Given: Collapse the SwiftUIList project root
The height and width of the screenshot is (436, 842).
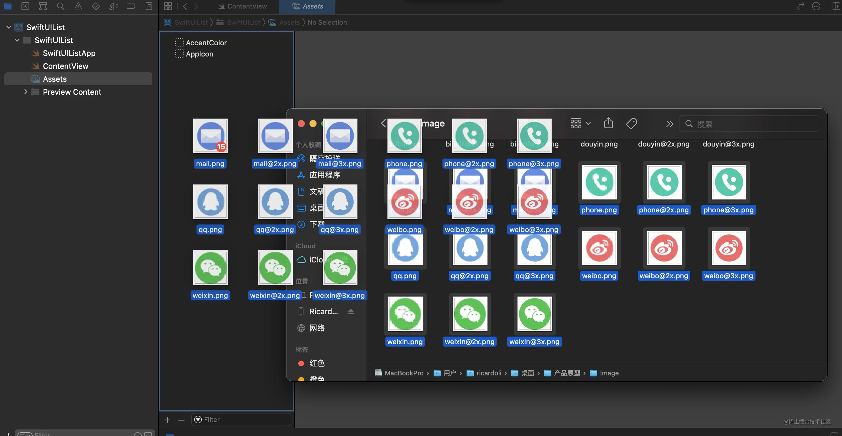Looking at the screenshot, I should (x=9, y=27).
